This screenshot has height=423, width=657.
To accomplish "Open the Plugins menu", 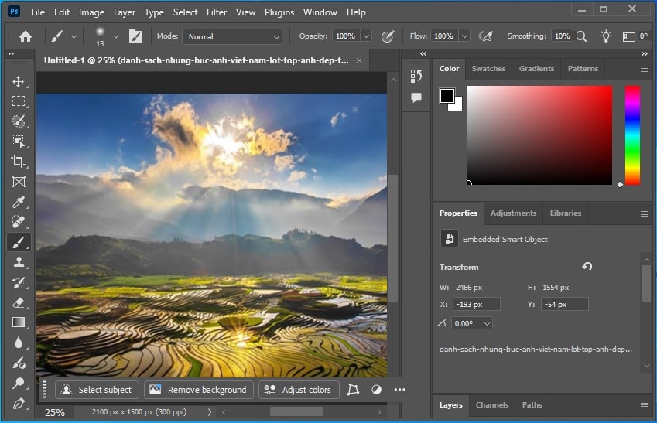I will tap(279, 12).
